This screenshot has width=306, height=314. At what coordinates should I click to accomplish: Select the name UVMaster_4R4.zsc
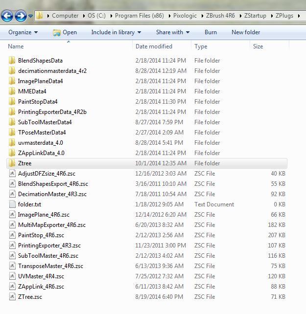pos(41,276)
